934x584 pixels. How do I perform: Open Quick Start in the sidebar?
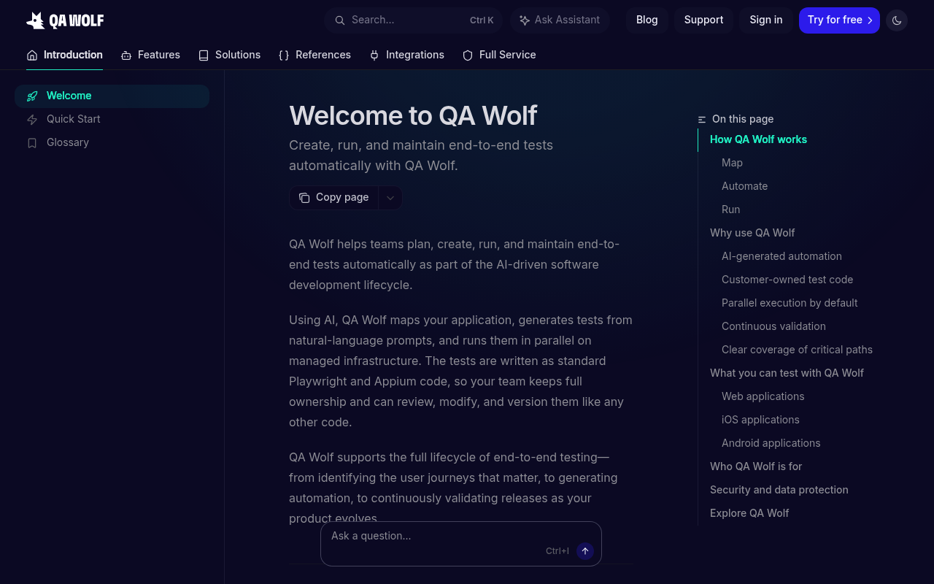[x=112, y=120]
